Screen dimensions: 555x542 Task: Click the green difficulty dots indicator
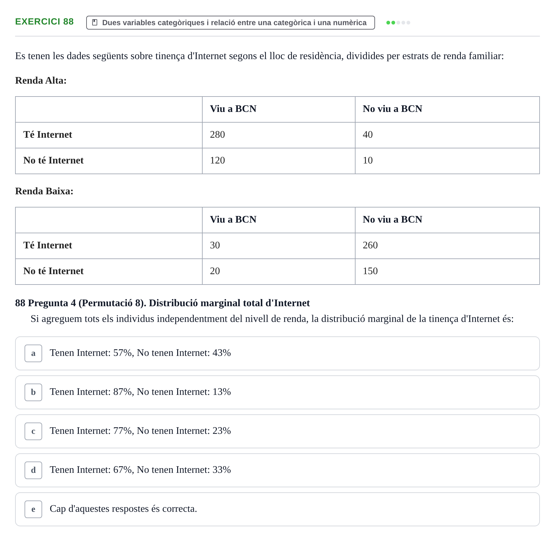398,23
